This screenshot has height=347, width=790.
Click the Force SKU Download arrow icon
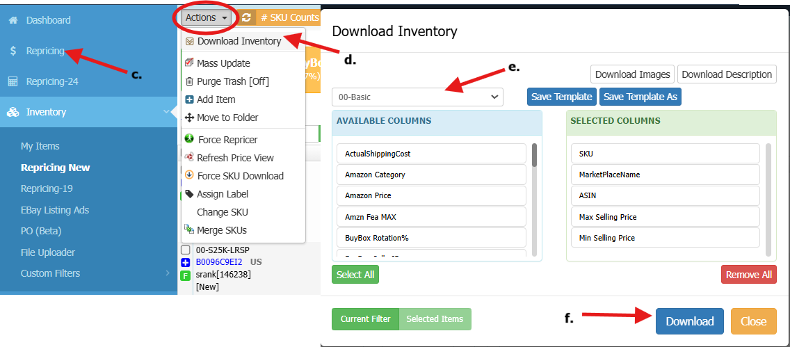pos(189,175)
